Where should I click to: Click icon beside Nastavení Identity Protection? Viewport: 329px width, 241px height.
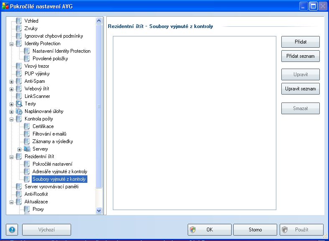click(x=27, y=51)
